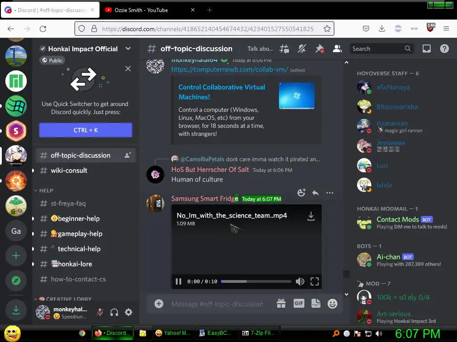Open the computernewb collab-vm link
Image resolution: width=457 pixels, height=342 pixels.
click(230, 69)
